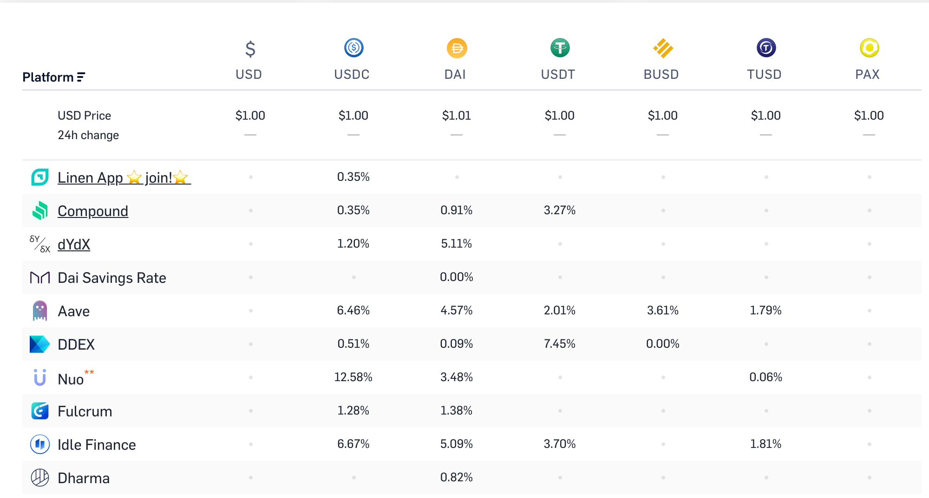Select the USDC column header
The image size is (929, 498).
click(x=352, y=74)
